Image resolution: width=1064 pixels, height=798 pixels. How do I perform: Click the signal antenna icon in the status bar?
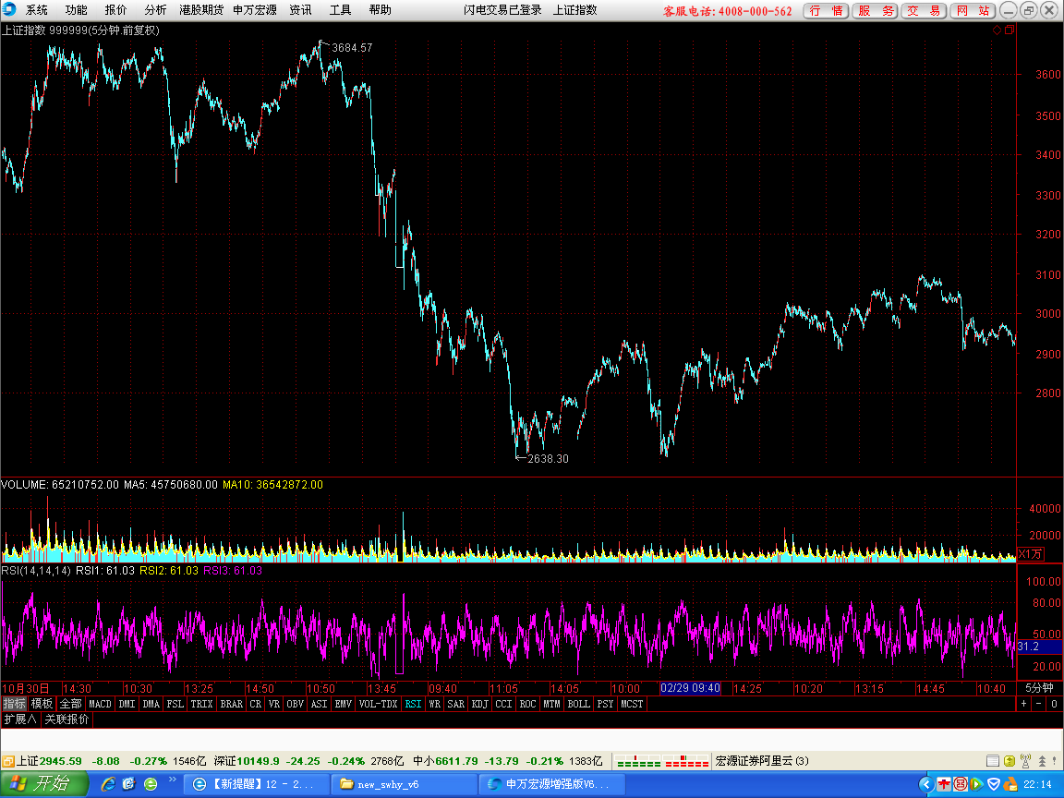[x=1025, y=761]
